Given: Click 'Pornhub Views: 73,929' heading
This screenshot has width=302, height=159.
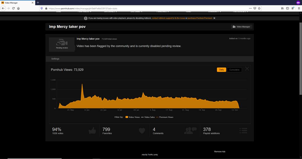Looking at the screenshot, I should click(x=67, y=70).
